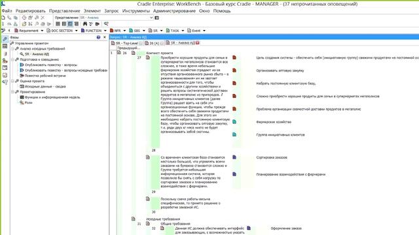Click the blue icon beside Планирование взаимодействия с фермерами
Viewport: 419px width, 235px height.
pos(234,174)
